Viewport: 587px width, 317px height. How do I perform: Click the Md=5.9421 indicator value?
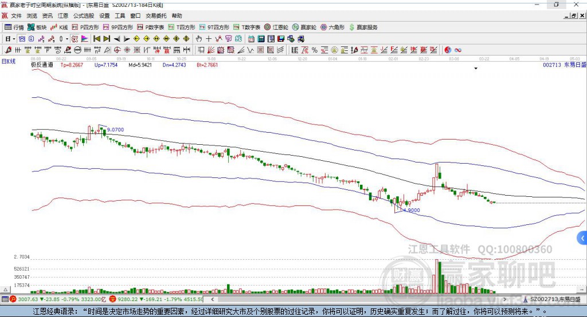[140, 65]
